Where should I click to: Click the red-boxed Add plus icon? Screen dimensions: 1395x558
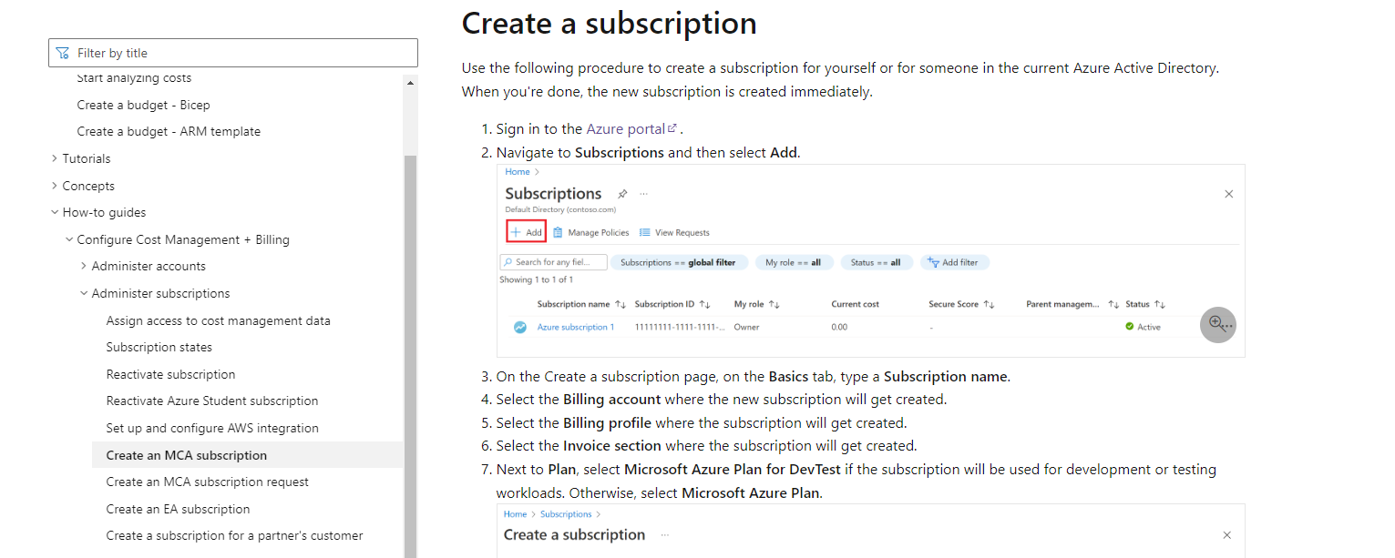pos(515,232)
